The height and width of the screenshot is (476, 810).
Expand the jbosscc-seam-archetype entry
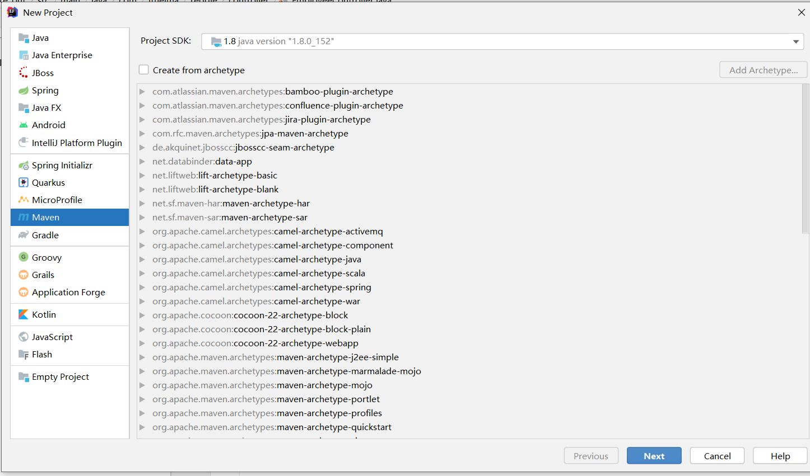142,148
